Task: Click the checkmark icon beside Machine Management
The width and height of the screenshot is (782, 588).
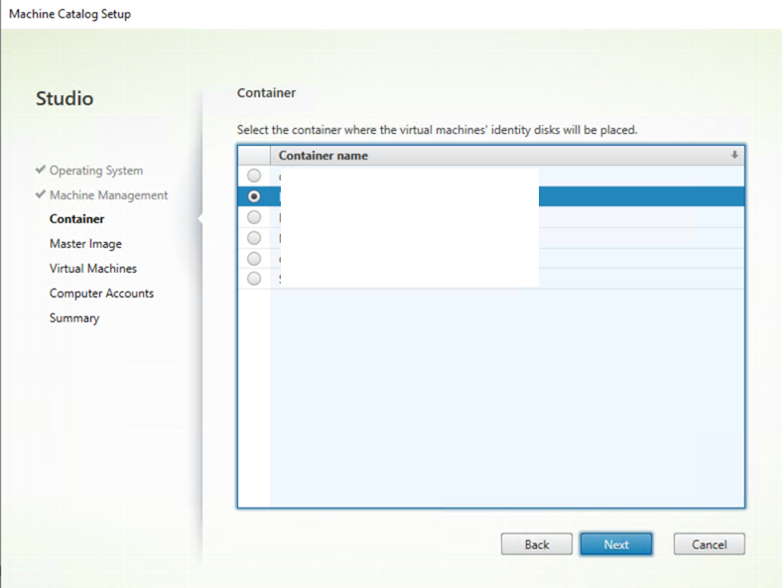Action: tap(41, 195)
